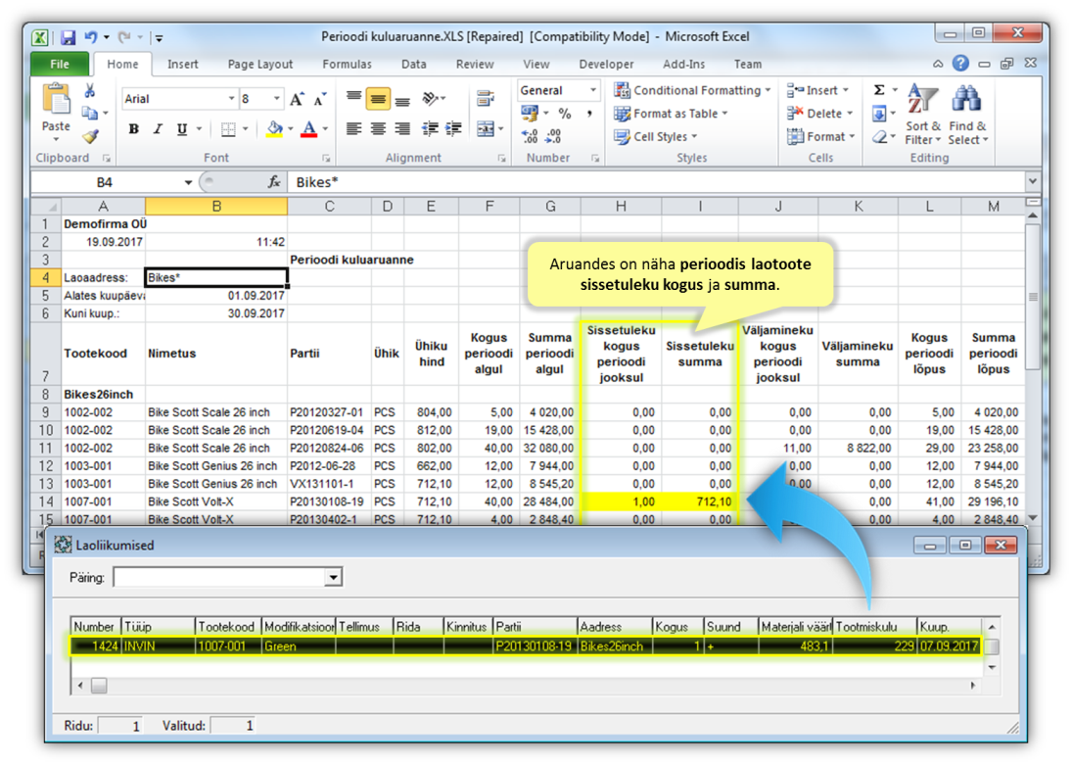This screenshot has height=764, width=1072.
Task: Select row 1424 INVIN in Laoliikumised
Action: (526, 645)
